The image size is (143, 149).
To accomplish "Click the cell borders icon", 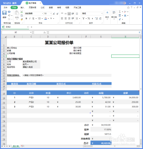I will click(39, 18).
